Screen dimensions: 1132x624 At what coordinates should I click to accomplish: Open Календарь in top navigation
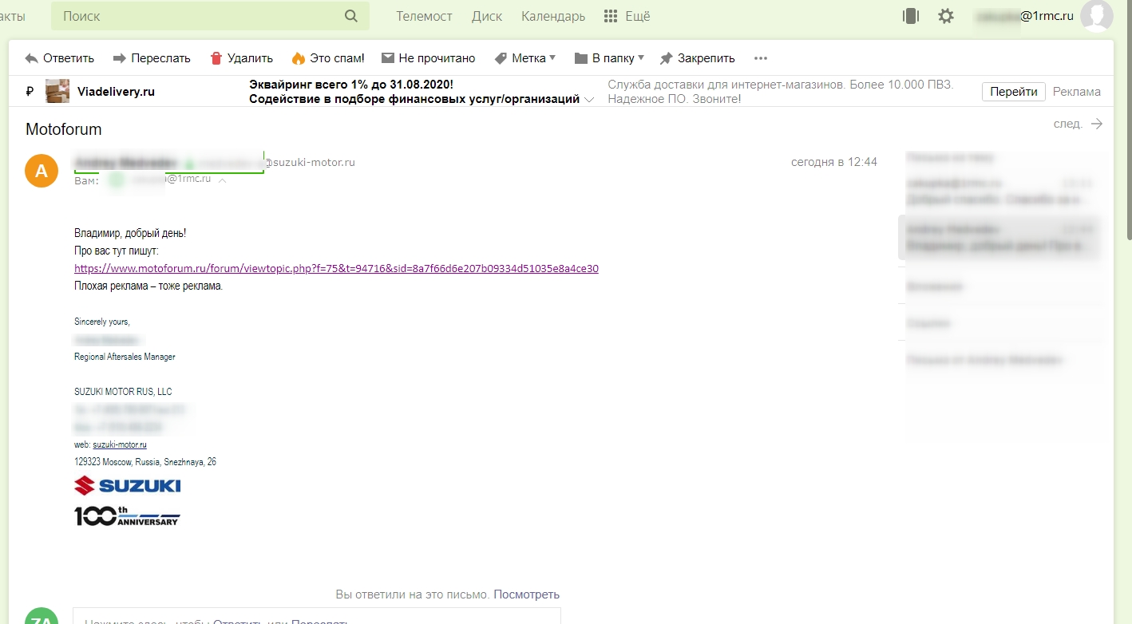click(553, 16)
